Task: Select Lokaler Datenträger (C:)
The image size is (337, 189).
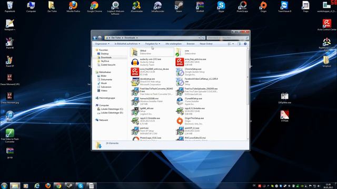Action: [112, 109]
